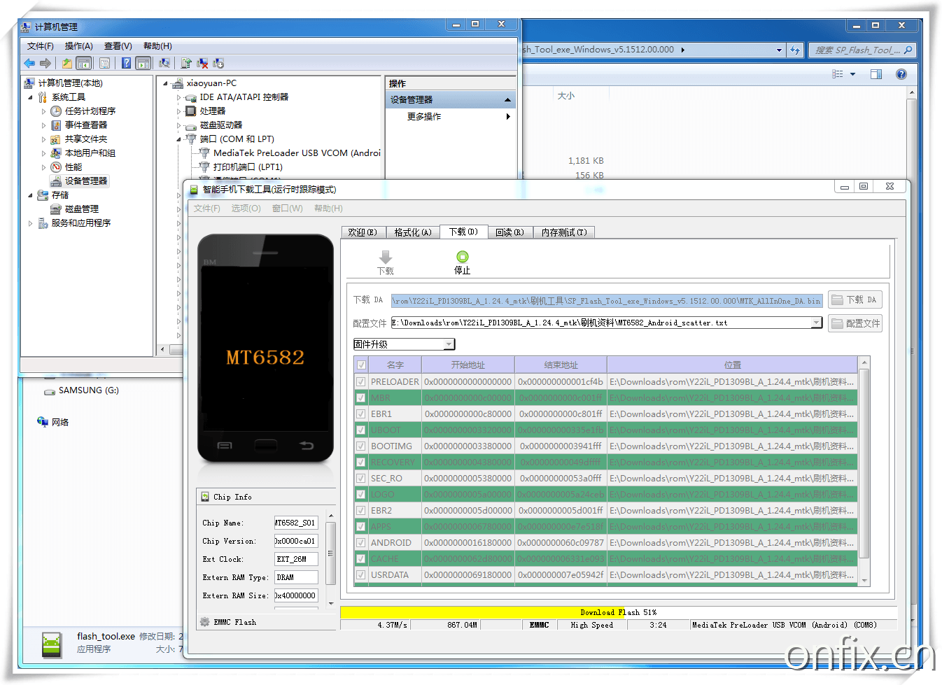Click the Help question mark toolbar icon
Image resolution: width=942 pixels, height=685 pixels.
coord(127,63)
